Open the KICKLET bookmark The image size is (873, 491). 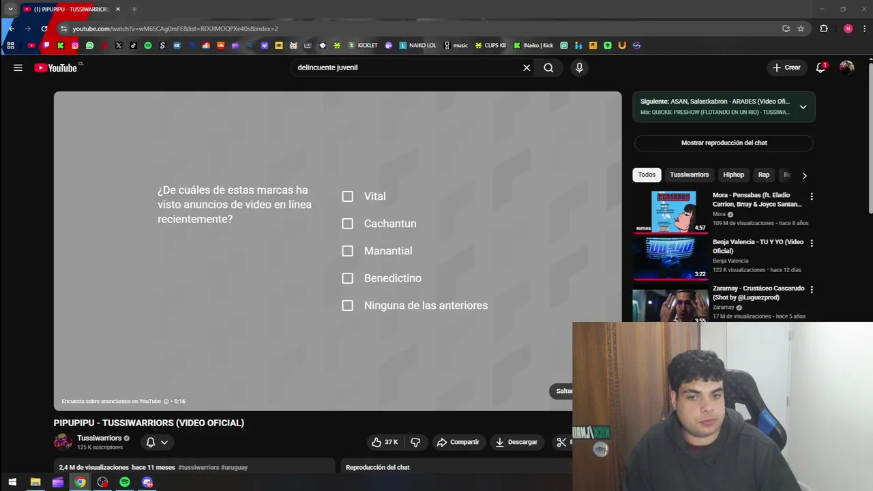pos(362,46)
